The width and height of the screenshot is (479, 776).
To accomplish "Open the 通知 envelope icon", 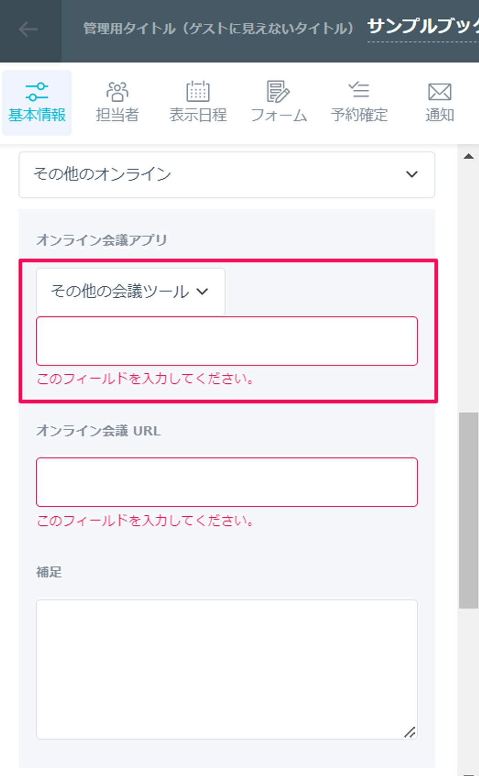I will pyautogui.click(x=440, y=92).
